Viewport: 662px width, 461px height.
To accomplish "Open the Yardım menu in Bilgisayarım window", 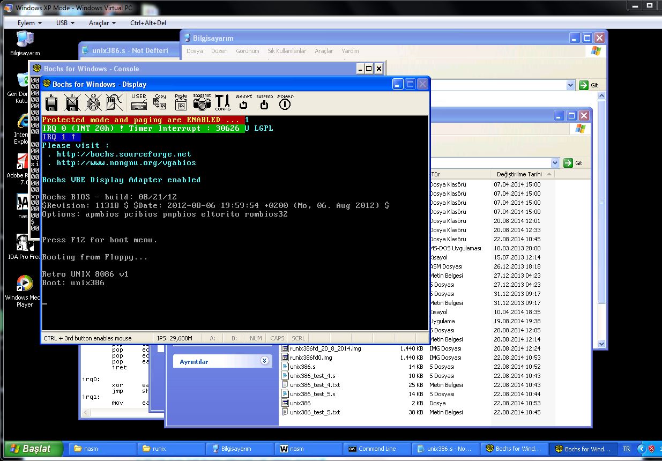I will [x=350, y=51].
